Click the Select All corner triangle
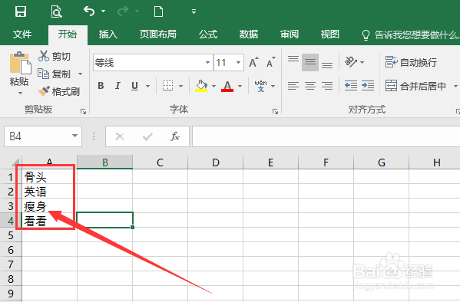 [x=15, y=162]
